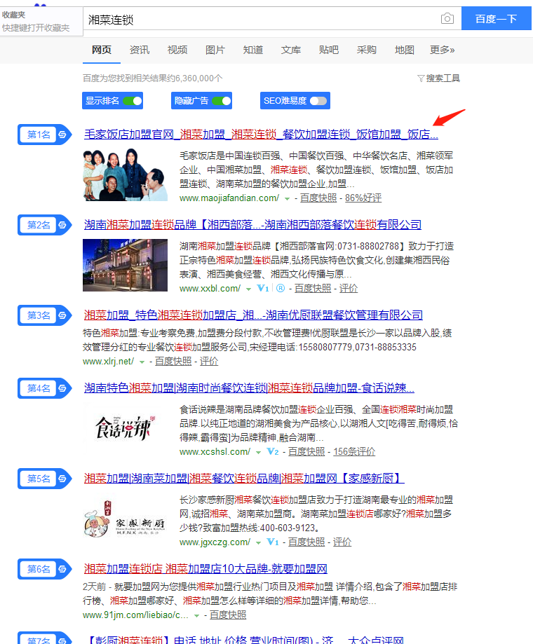Open 百度快照 for maojiafandian.com
Screen dimensions: 533x644
[x=318, y=198]
